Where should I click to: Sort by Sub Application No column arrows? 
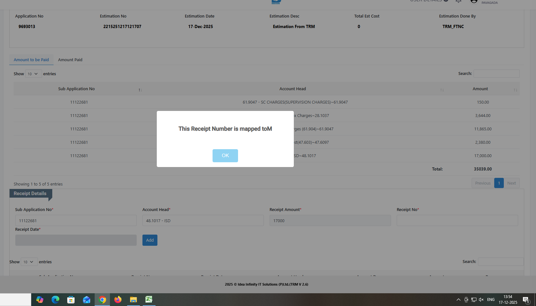click(x=140, y=90)
